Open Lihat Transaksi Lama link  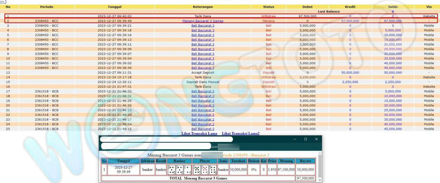(199, 133)
